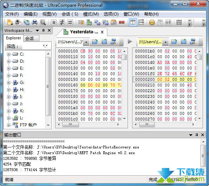209x186 pixels.
Task: Expand the E: drive node
Action: (x=9, y=68)
